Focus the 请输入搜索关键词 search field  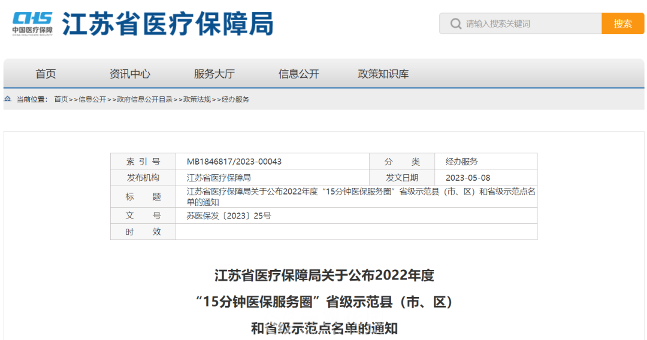pyautogui.click(x=521, y=23)
